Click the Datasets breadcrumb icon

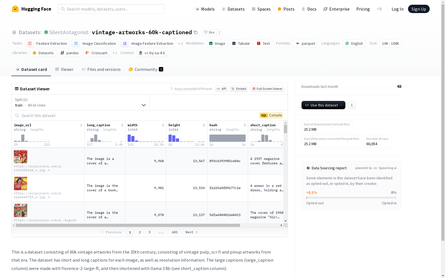point(14,32)
